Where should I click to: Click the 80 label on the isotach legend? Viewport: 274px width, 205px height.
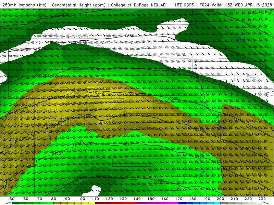pyautogui.click(x=54, y=199)
